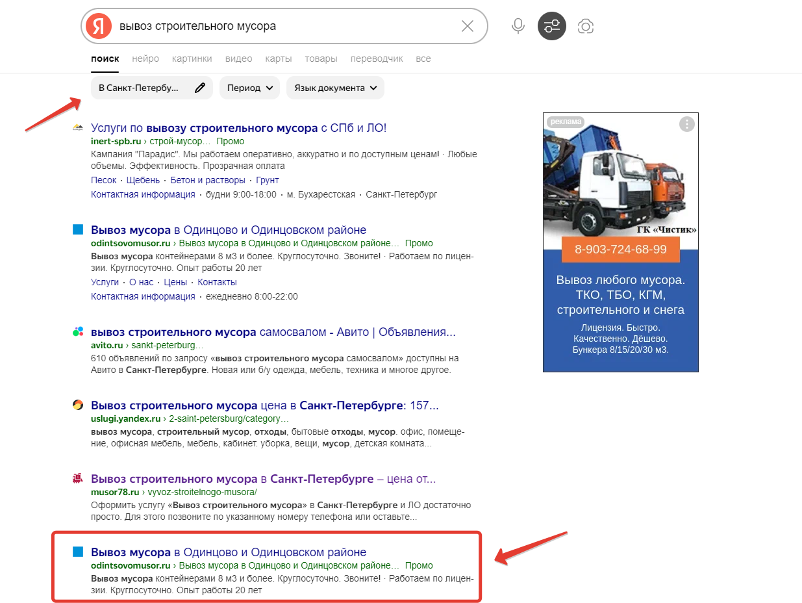This screenshot has width=802, height=603.
Task: Open musor78.ru domain link
Action: (115, 492)
